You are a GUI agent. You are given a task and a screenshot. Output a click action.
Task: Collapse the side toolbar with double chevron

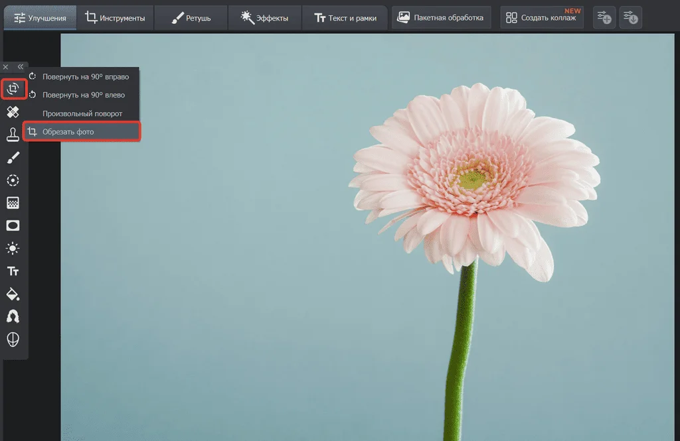click(x=21, y=67)
